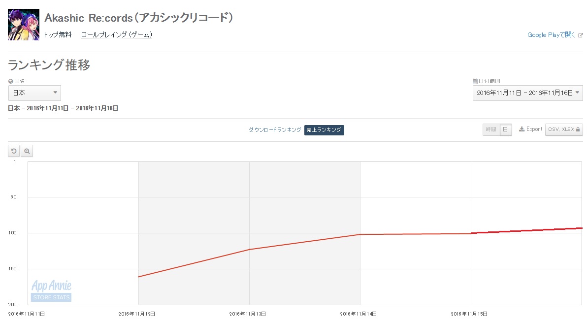
Task: Click the App Annie Store Stats watermark
Action: point(51,291)
